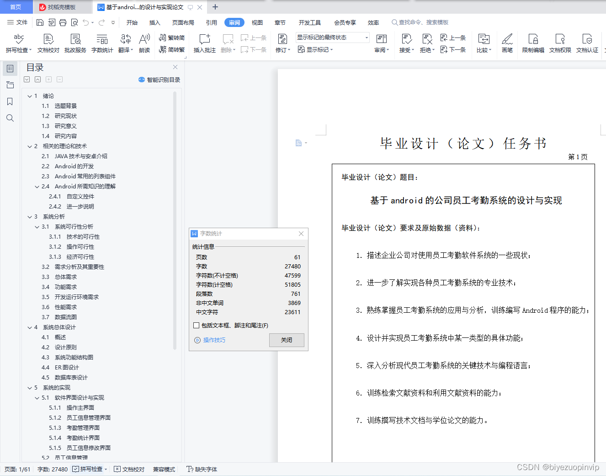The image size is (606, 476).
Task: Switch to the 开发工具 ribbon tab
Action: [310, 22]
